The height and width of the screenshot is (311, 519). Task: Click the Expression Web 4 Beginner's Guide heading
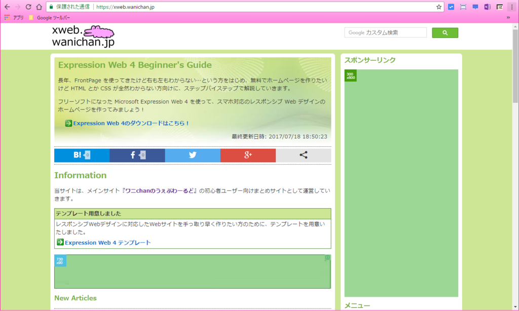(x=135, y=65)
